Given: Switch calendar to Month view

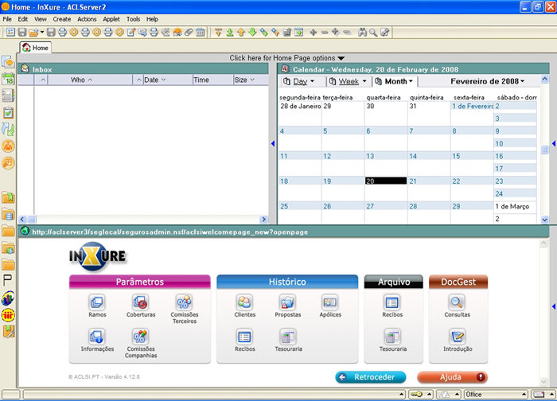Looking at the screenshot, I should click(394, 81).
